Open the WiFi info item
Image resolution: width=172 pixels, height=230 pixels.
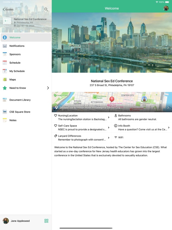(142, 138)
